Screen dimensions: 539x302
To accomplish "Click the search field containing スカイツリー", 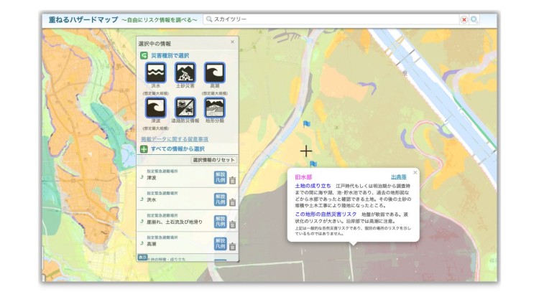I will coord(332,19).
